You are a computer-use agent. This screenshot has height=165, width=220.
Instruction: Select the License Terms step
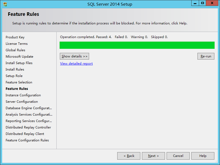pyautogui.click(x=17, y=44)
